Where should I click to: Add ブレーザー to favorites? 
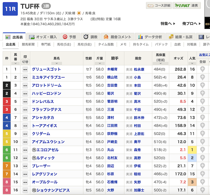click(x=202, y=166)
